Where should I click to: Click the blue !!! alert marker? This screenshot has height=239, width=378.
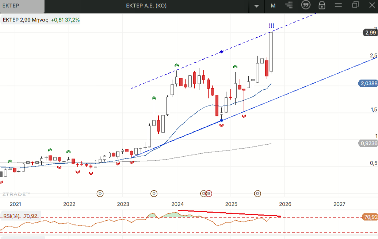(x=271, y=26)
